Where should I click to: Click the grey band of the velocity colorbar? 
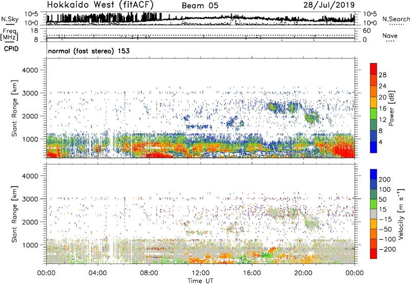[x=374, y=214]
